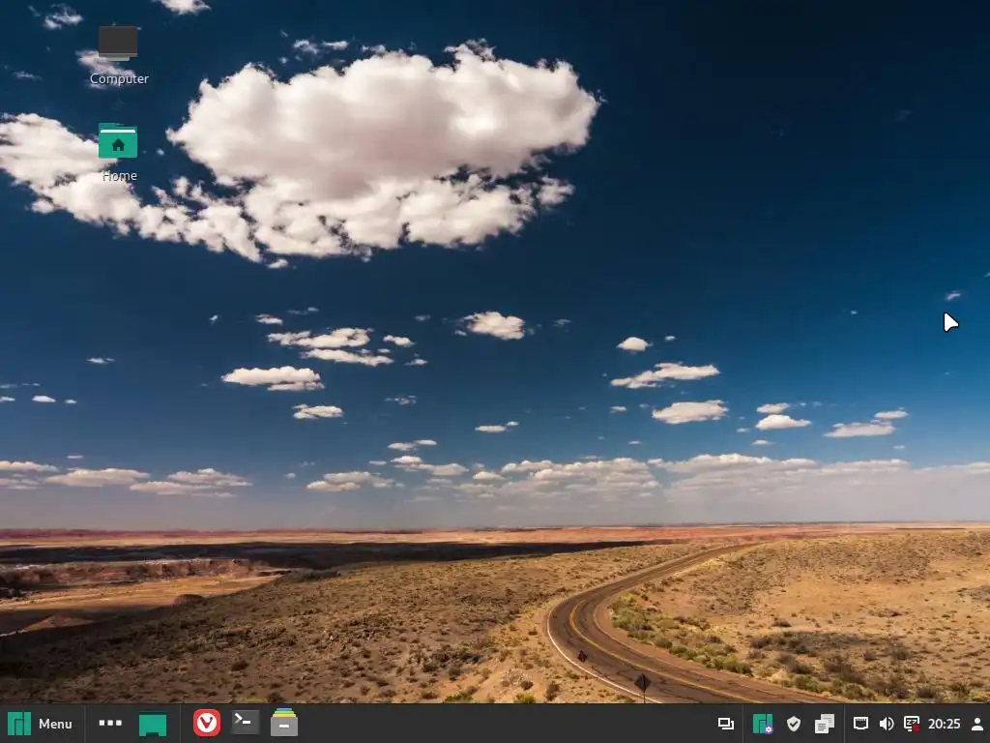
Task: Launch the terminal from the panel
Action: coord(245,723)
